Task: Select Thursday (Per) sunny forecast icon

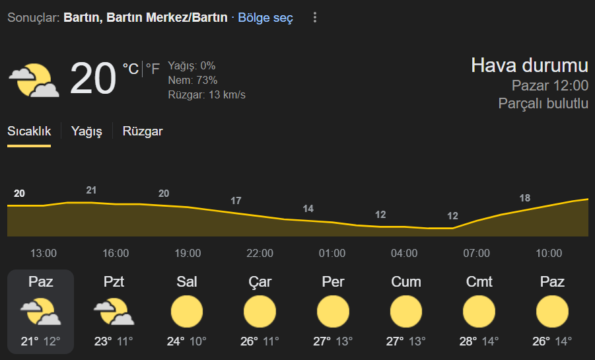Action: [x=333, y=312]
